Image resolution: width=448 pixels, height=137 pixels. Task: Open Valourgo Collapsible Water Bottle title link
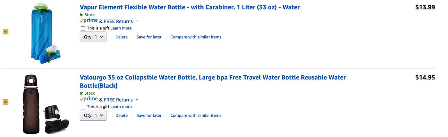click(213, 77)
